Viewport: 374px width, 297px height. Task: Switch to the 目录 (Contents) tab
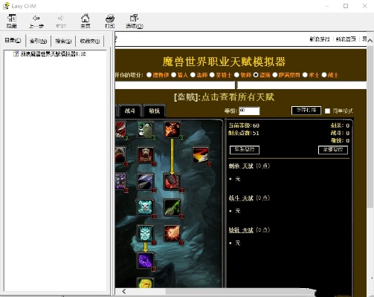[13, 40]
